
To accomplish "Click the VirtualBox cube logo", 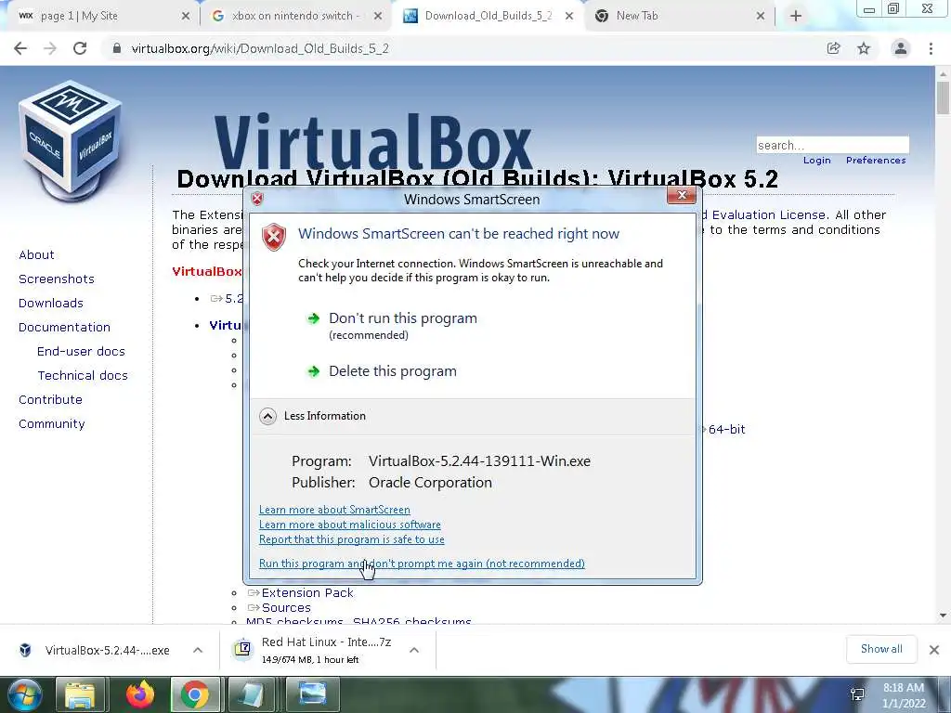I will [71, 141].
